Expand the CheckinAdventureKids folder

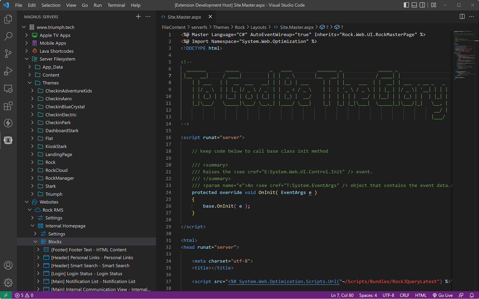(33, 91)
